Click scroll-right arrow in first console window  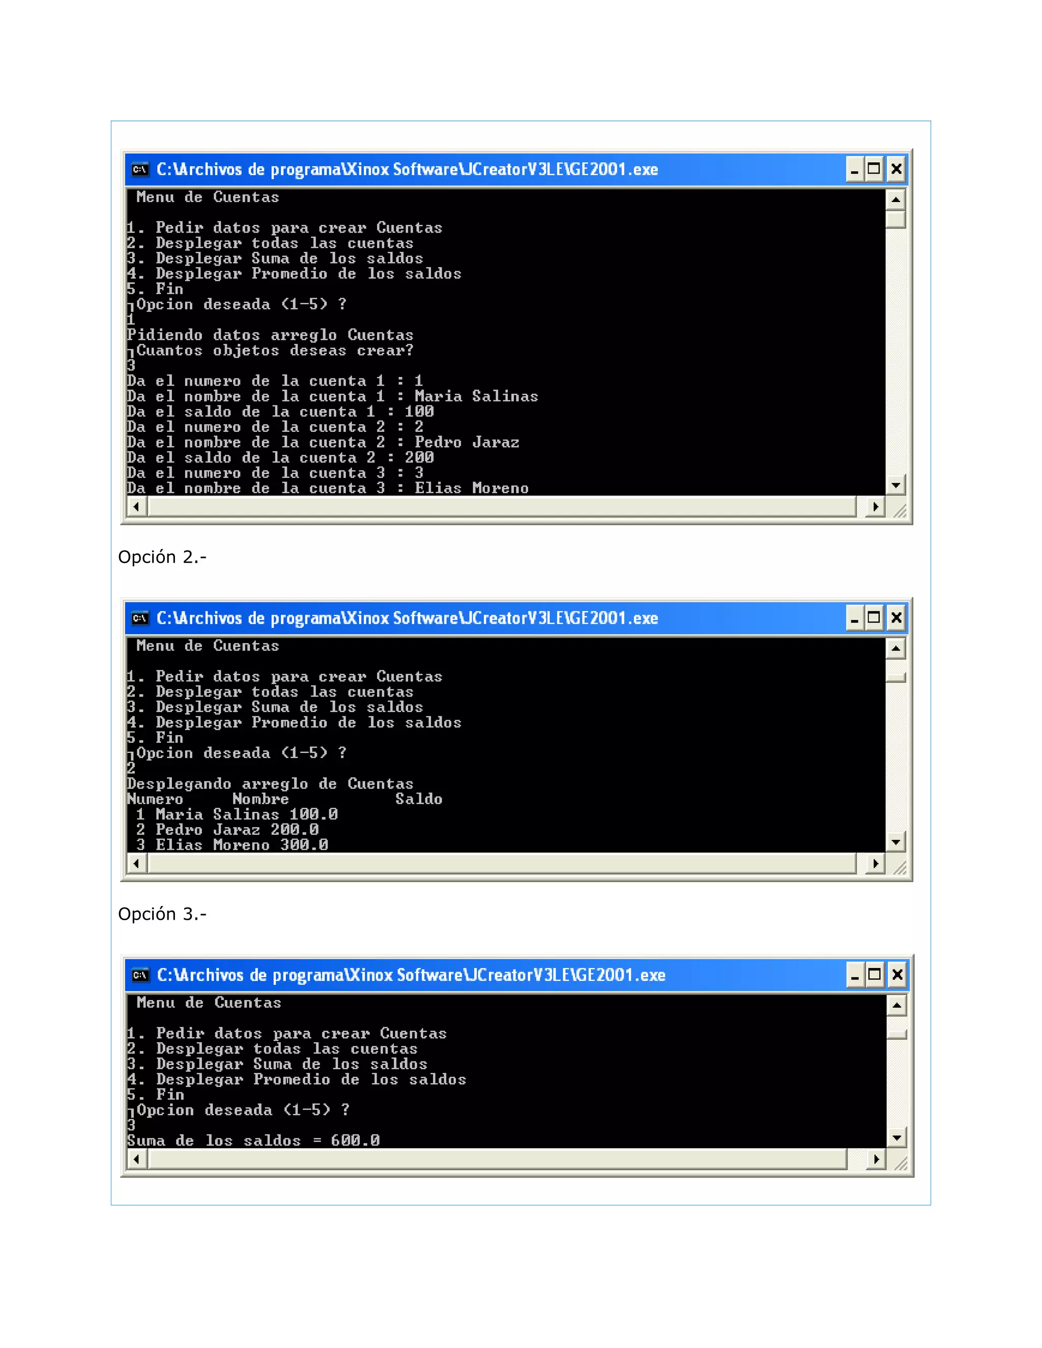875,507
